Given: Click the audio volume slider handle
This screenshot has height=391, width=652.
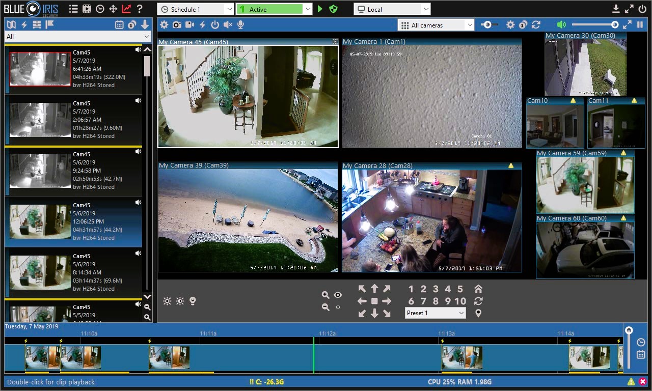Looking at the screenshot, I should [615, 25].
